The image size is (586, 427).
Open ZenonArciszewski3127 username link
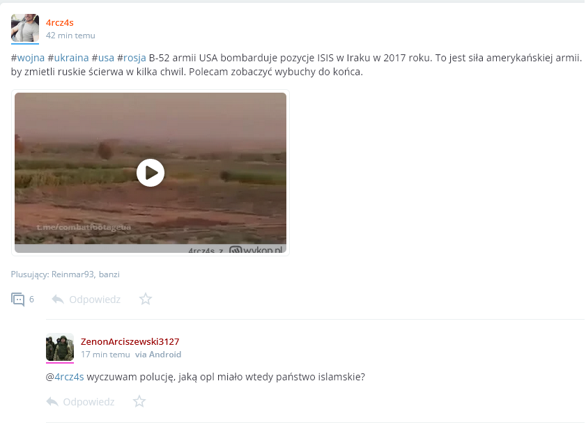[x=130, y=341]
